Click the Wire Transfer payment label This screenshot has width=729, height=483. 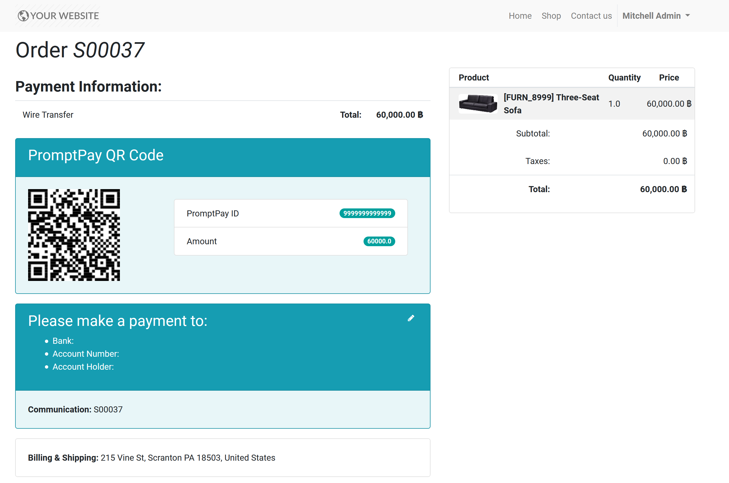pos(48,115)
